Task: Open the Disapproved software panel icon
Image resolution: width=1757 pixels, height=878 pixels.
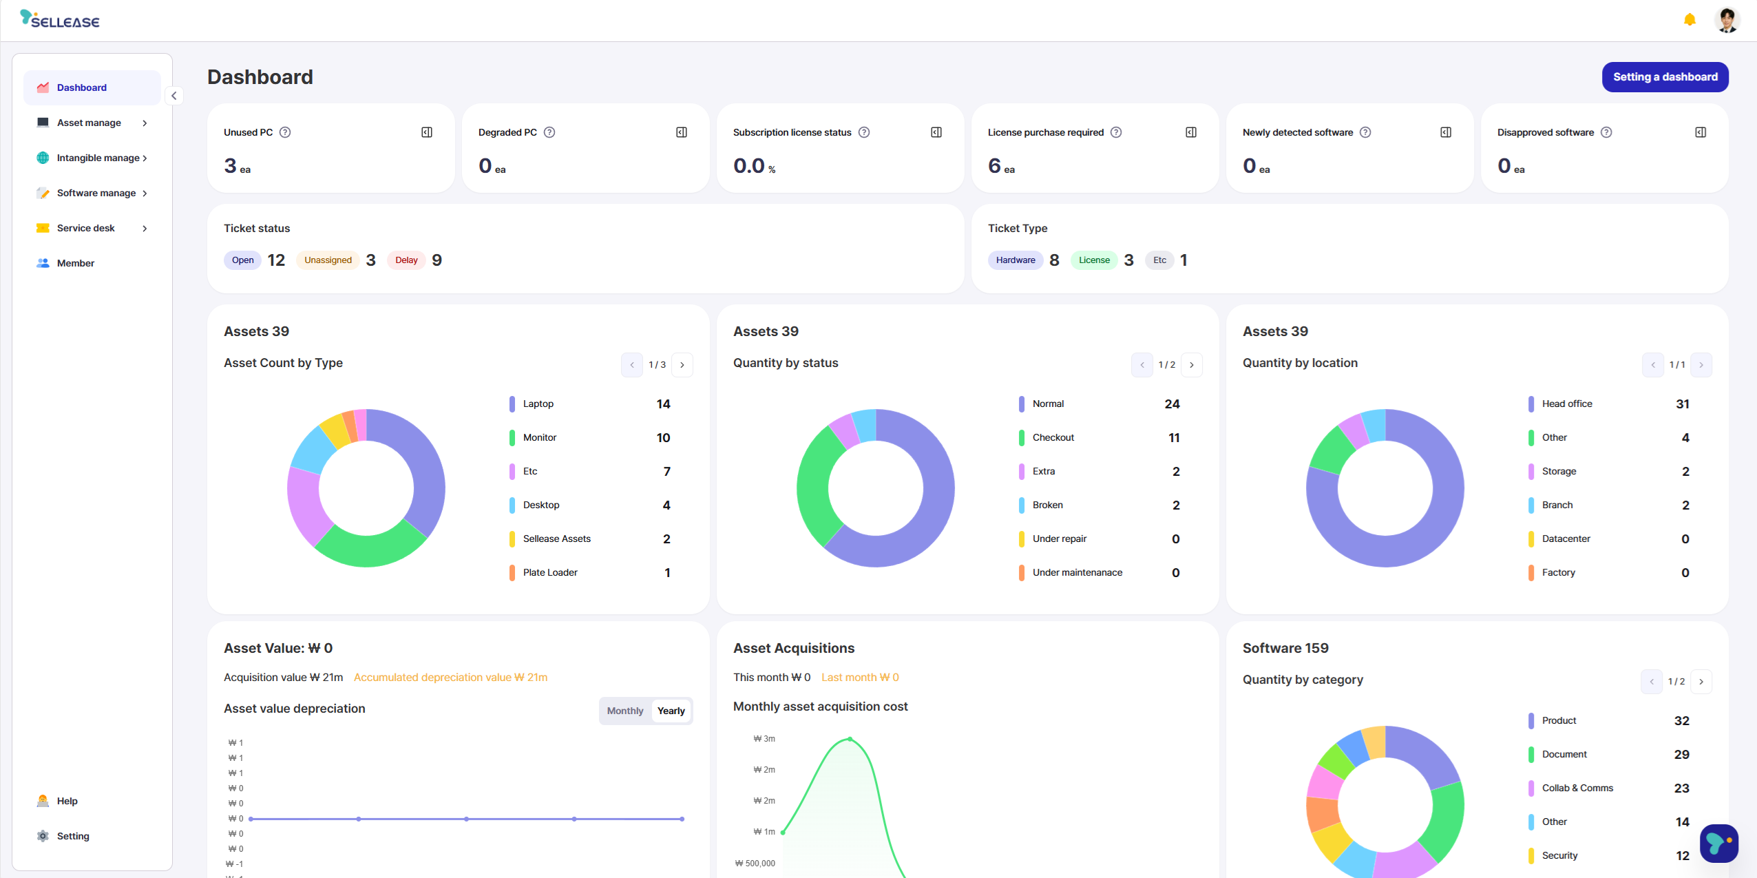Action: click(x=1701, y=132)
